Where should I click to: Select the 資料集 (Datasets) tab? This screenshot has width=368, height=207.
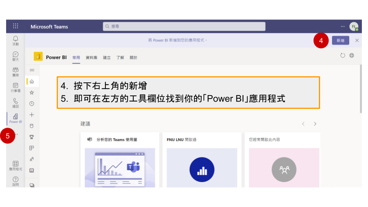(x=91, y=58)
